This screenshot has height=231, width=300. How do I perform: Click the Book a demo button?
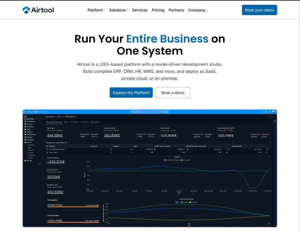[173, 93]
